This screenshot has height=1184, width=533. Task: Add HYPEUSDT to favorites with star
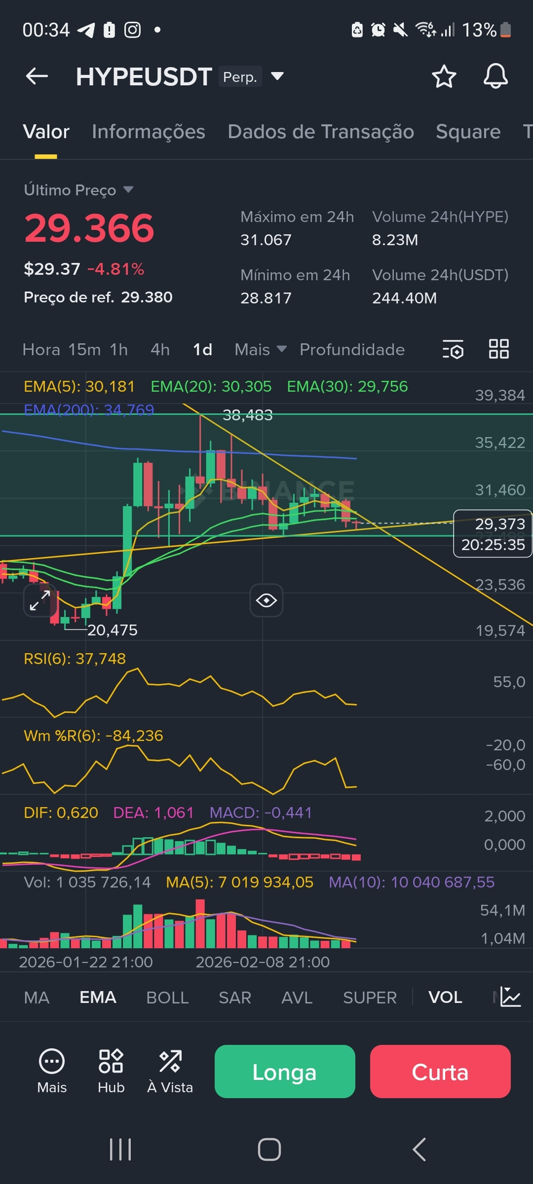(x=444, y=76)
